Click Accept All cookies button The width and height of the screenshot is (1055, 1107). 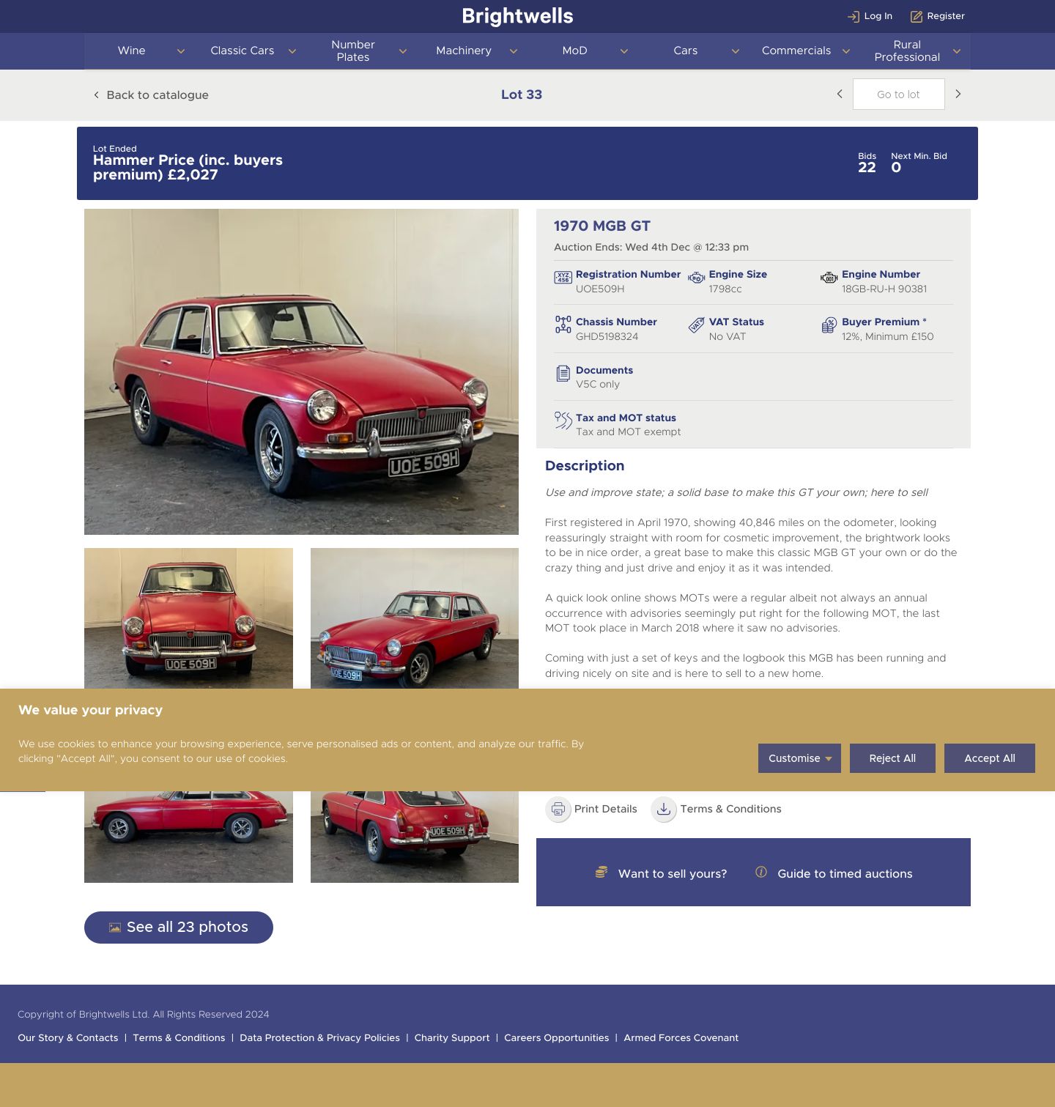(x=990, y=758)
